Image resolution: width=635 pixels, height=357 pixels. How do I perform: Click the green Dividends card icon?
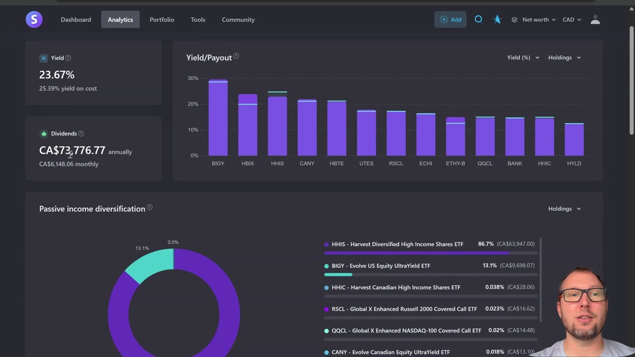click(44, 133)
